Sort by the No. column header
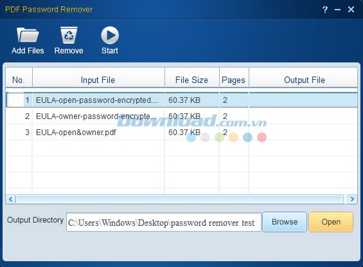 [x=19, y=78]
